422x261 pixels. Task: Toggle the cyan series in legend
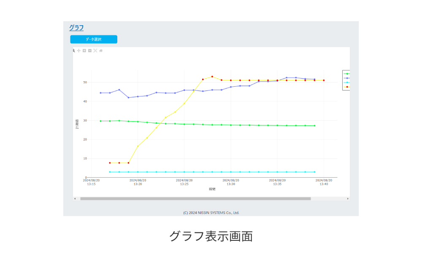tap(346, 83)
